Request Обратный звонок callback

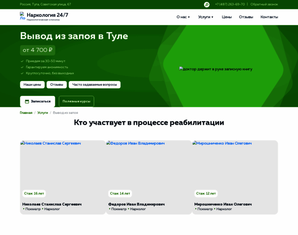tap(264, 4)
